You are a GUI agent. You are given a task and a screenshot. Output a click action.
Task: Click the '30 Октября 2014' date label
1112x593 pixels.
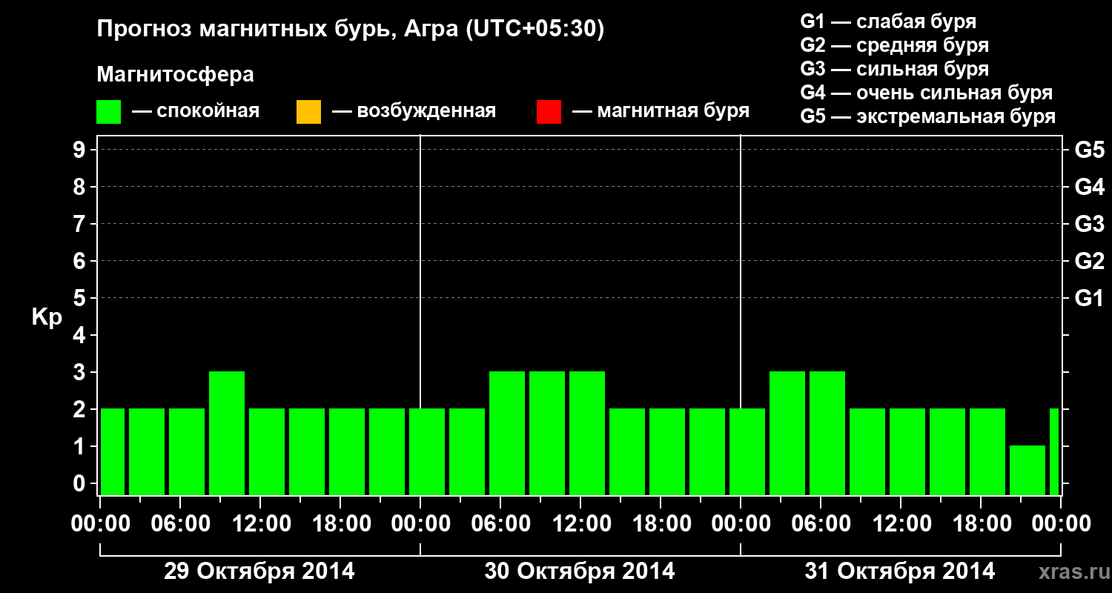point(580,572)
